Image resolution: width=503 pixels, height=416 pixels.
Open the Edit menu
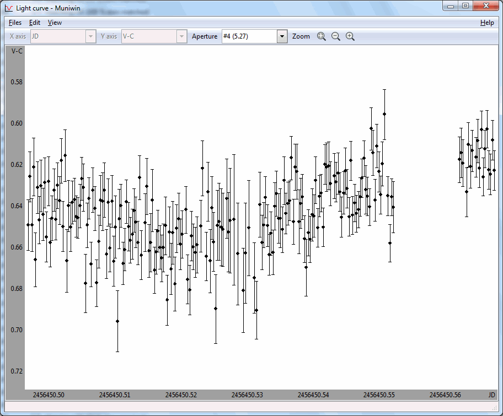click(x=35, y=23)
